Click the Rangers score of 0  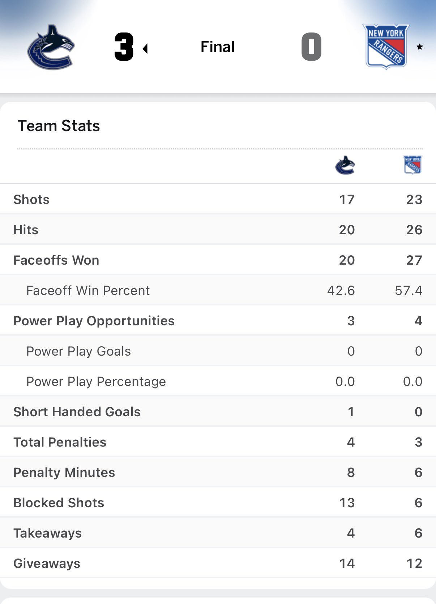[x=311, y=47]
